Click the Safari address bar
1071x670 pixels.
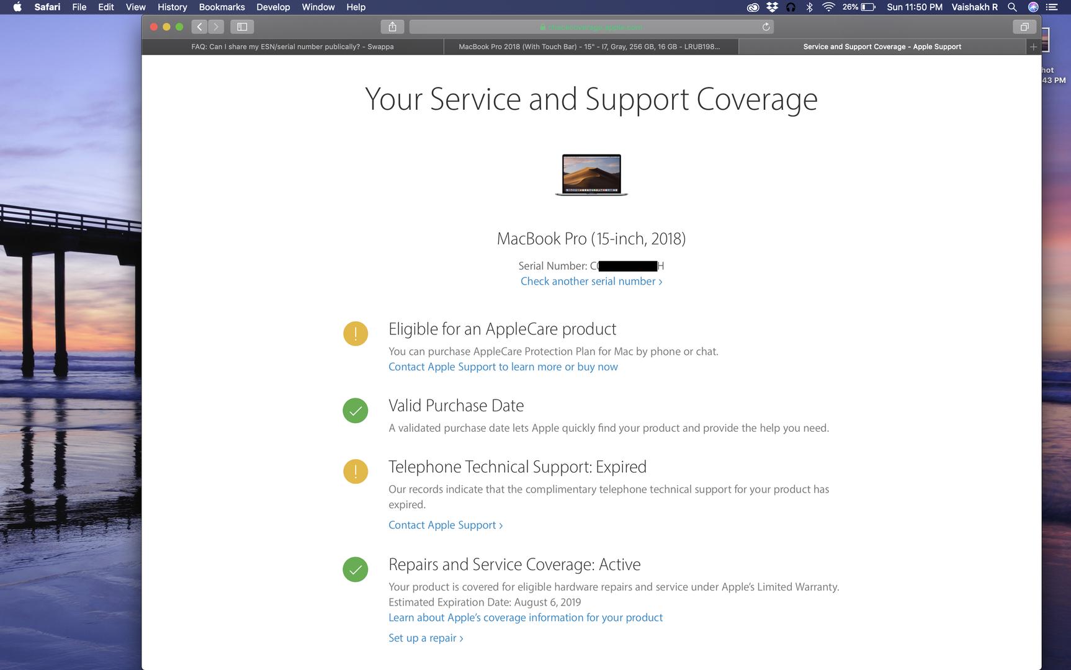pos(591,27)
